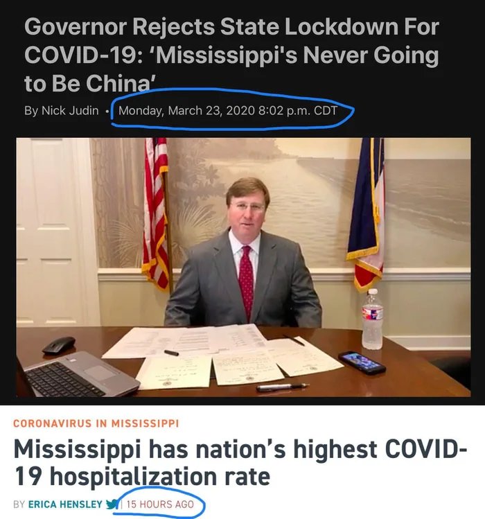
Task: Click the '15 hours ago' timestamp
Action: [160, 504]
